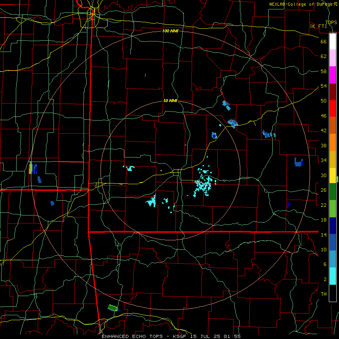Click the green echo near the bottom of the map
The image size is (339, 339).
(x=113, y=308)
